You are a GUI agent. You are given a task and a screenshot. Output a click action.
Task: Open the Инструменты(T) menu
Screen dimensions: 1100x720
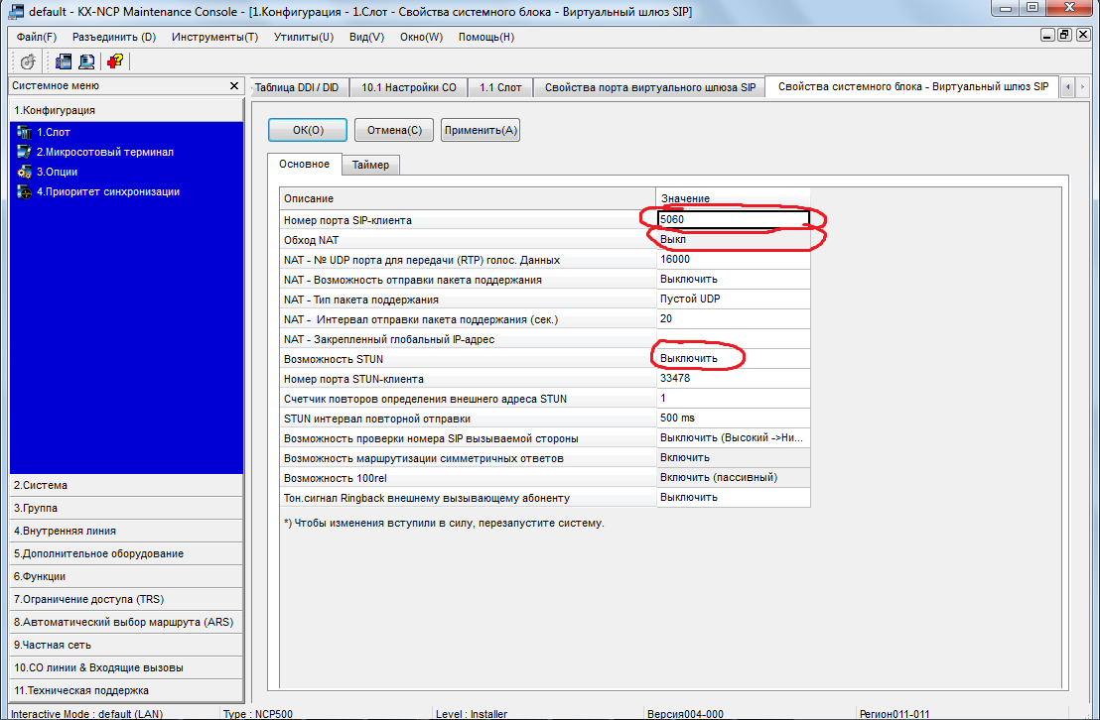(x=214, y=37)
